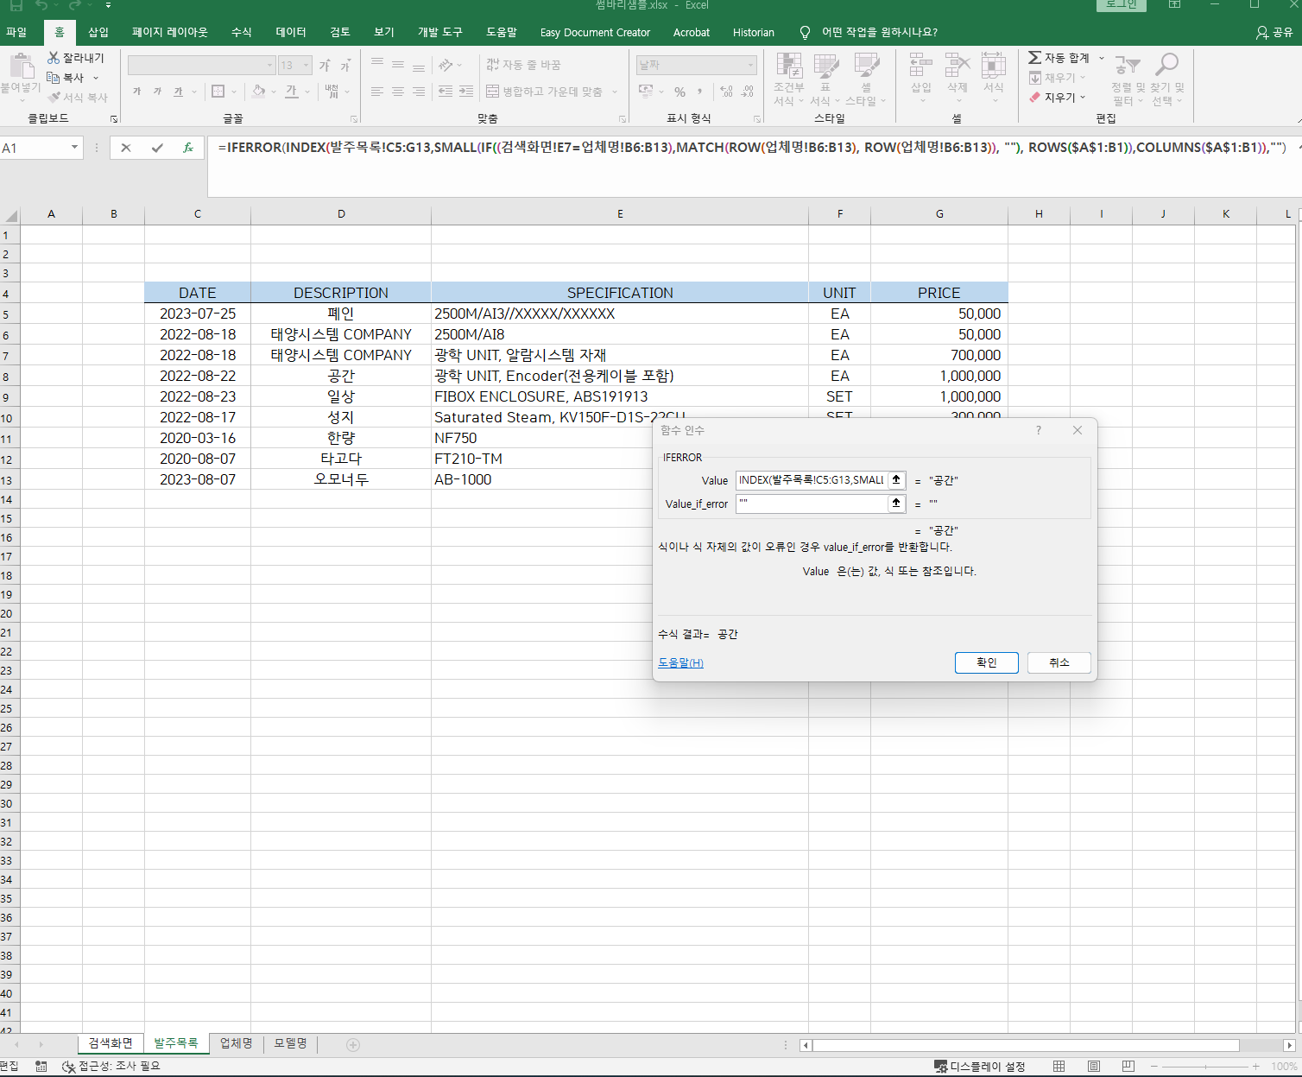Switch to the 삽입 (Insert) ribbon tab

pyautogui.click(x=98, y=32)
